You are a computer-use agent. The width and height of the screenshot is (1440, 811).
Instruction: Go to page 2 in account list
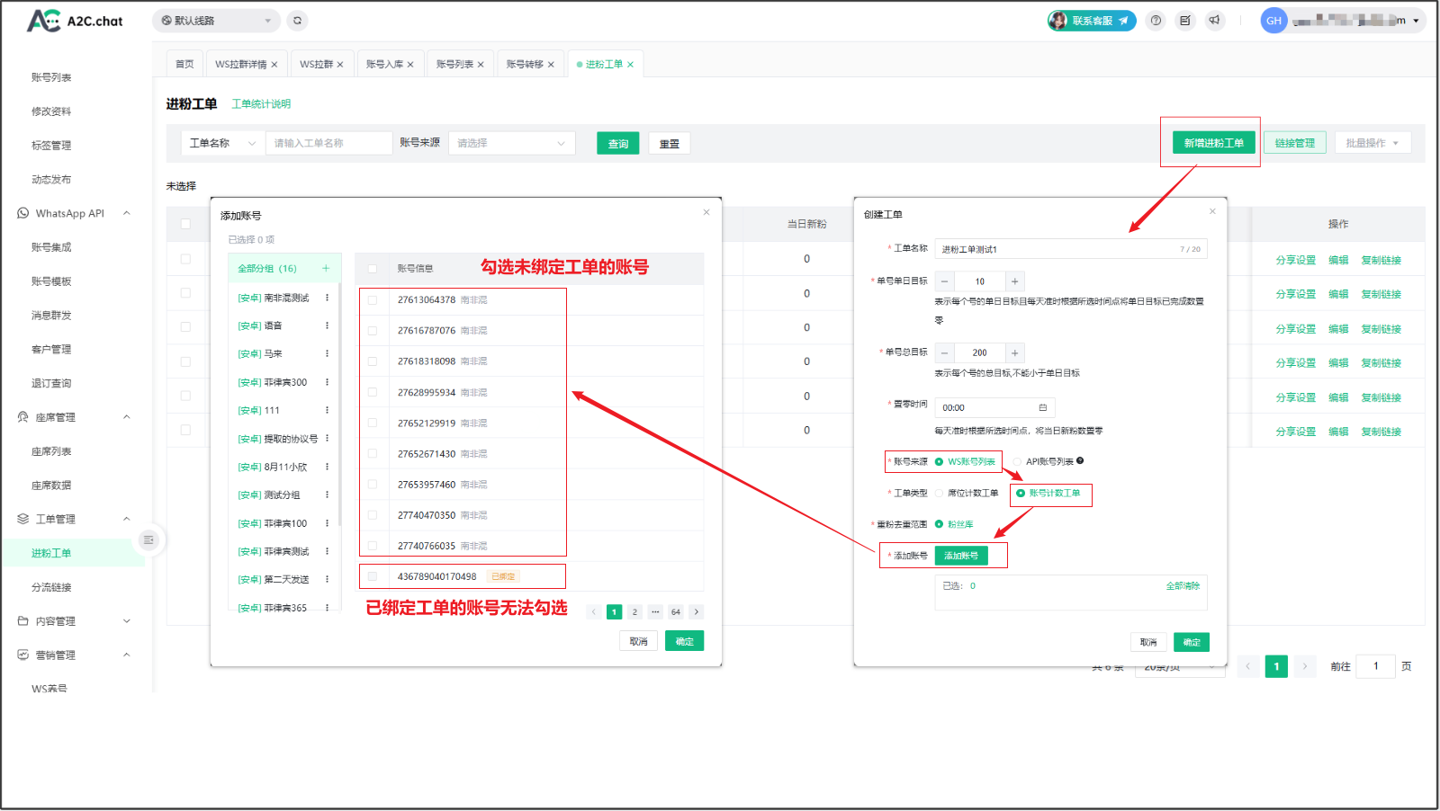(x=634, y=612)
